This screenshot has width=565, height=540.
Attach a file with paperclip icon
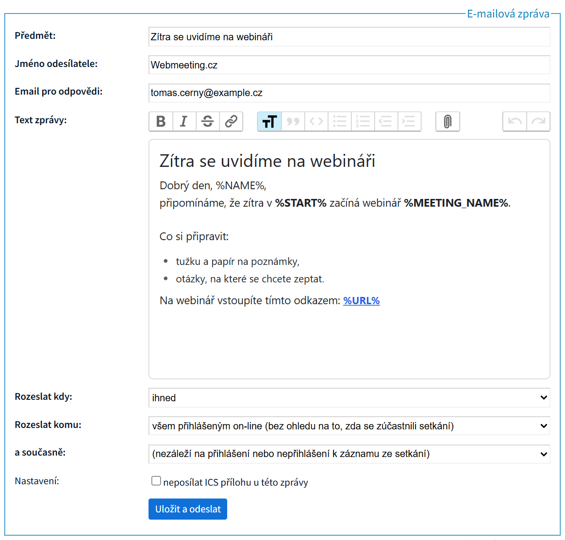point(448,121)
